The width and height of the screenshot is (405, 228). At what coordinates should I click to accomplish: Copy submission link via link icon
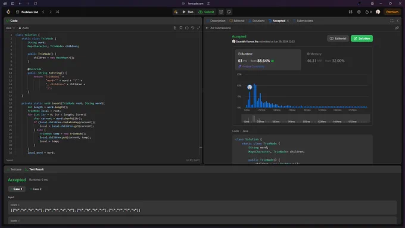tap(397, 28)
